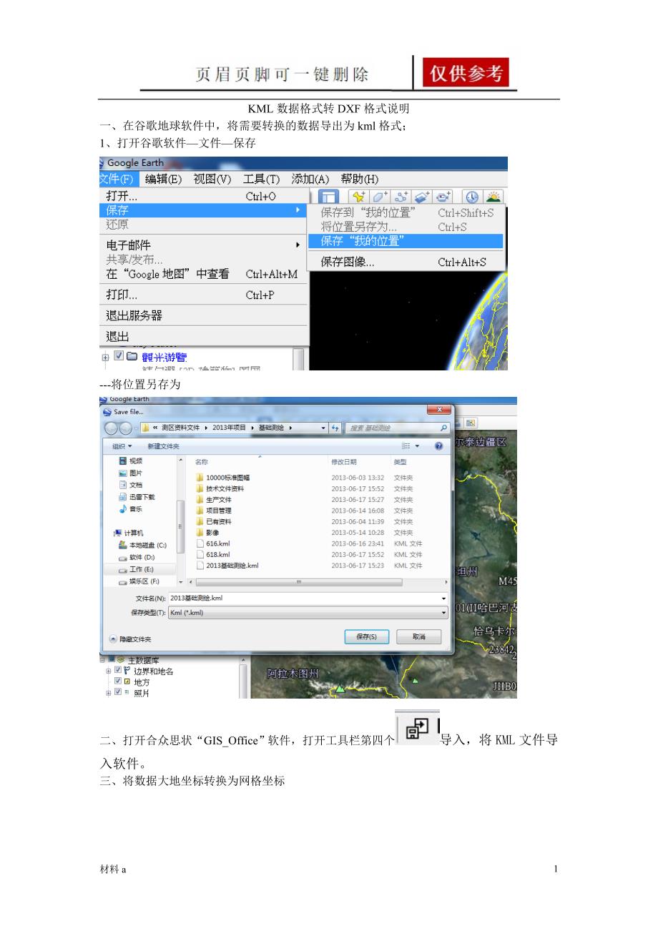Viewport: 658px width, 931px height.
Task: Click the 取消 button
Action: coord(418,636)
